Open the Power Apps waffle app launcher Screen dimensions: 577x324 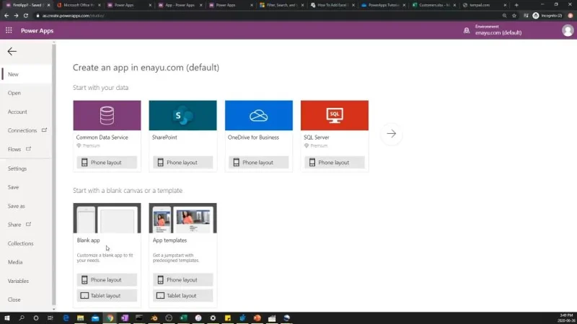[9, 31]
